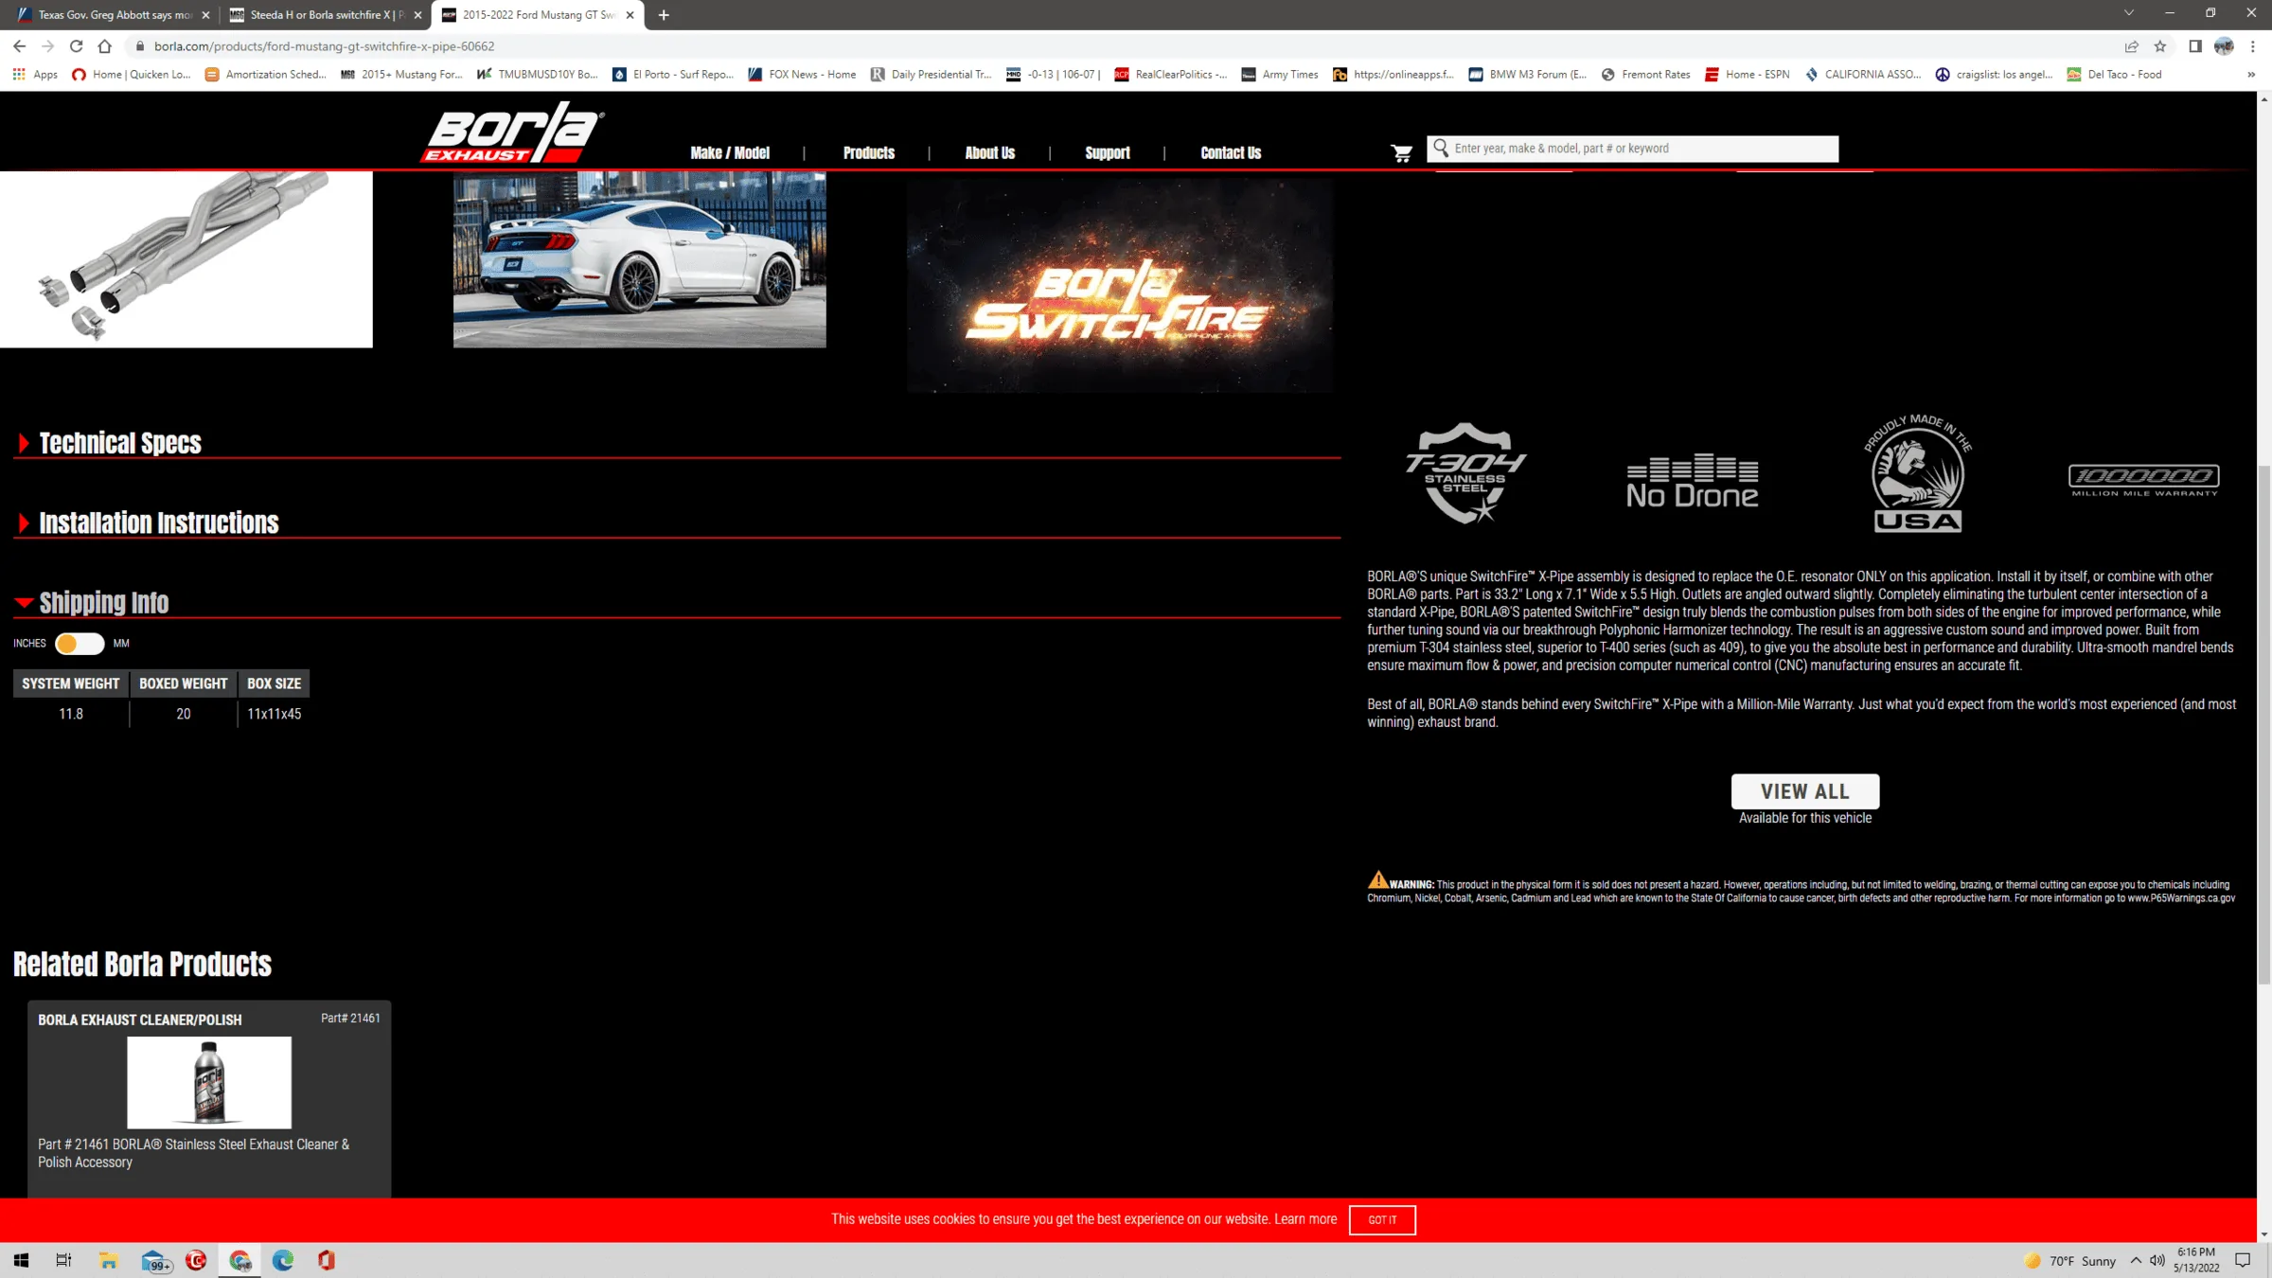Image resolution: width=2272 pixels, height=1278 pixels.
Task: Open Microsoft Edge from taskbar
Action: [x=283, y=1260]
